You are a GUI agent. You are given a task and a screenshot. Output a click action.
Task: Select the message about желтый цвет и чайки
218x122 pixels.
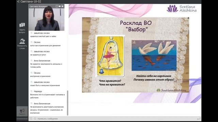43,36
